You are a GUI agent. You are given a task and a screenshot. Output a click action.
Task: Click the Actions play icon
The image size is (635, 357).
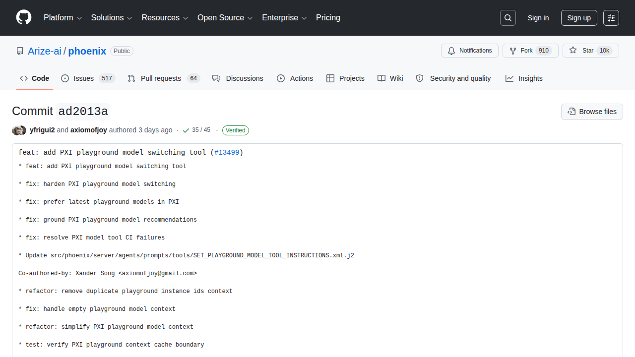coord(281,78)
